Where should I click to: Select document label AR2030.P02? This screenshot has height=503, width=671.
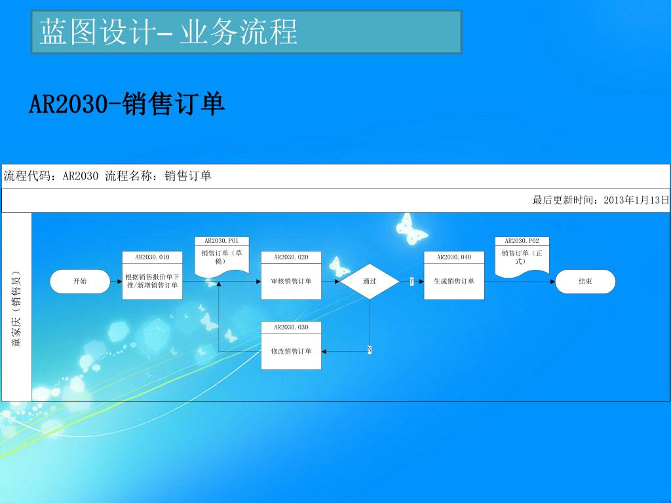522,241
